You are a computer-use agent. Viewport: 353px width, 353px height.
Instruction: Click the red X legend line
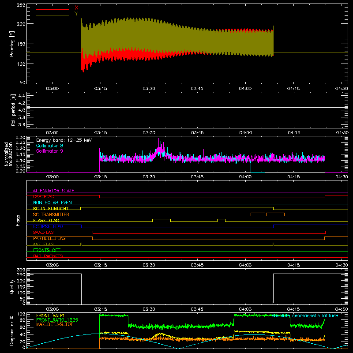point(53,9)
